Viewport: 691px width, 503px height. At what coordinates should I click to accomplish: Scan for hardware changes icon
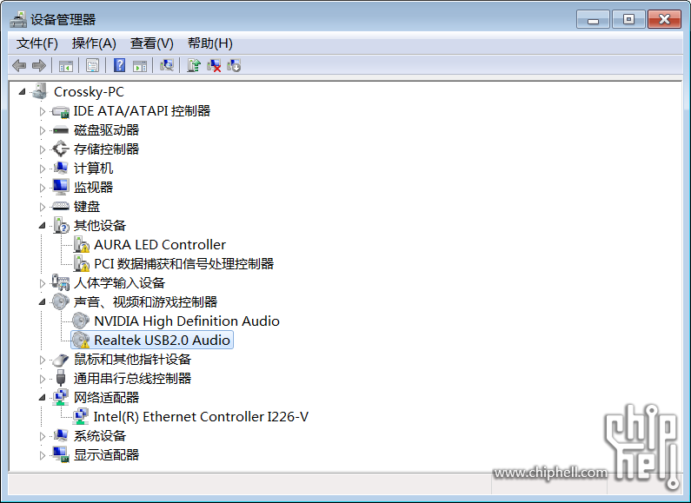[x=167, y=66]
